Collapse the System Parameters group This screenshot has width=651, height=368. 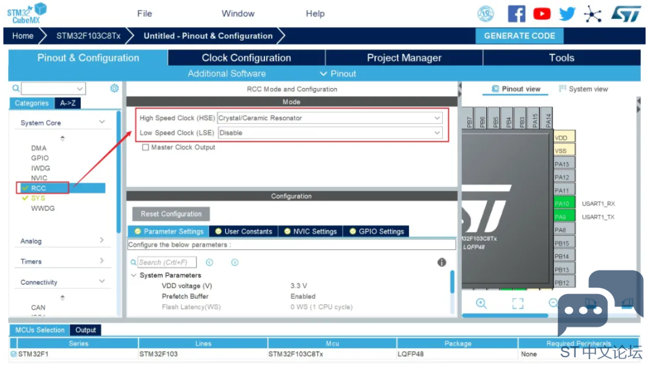coord(134,275)
